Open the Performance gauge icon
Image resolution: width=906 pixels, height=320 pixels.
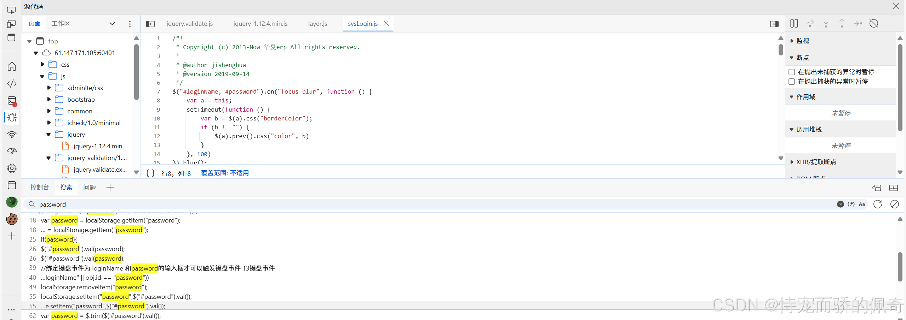click(12, 151)
